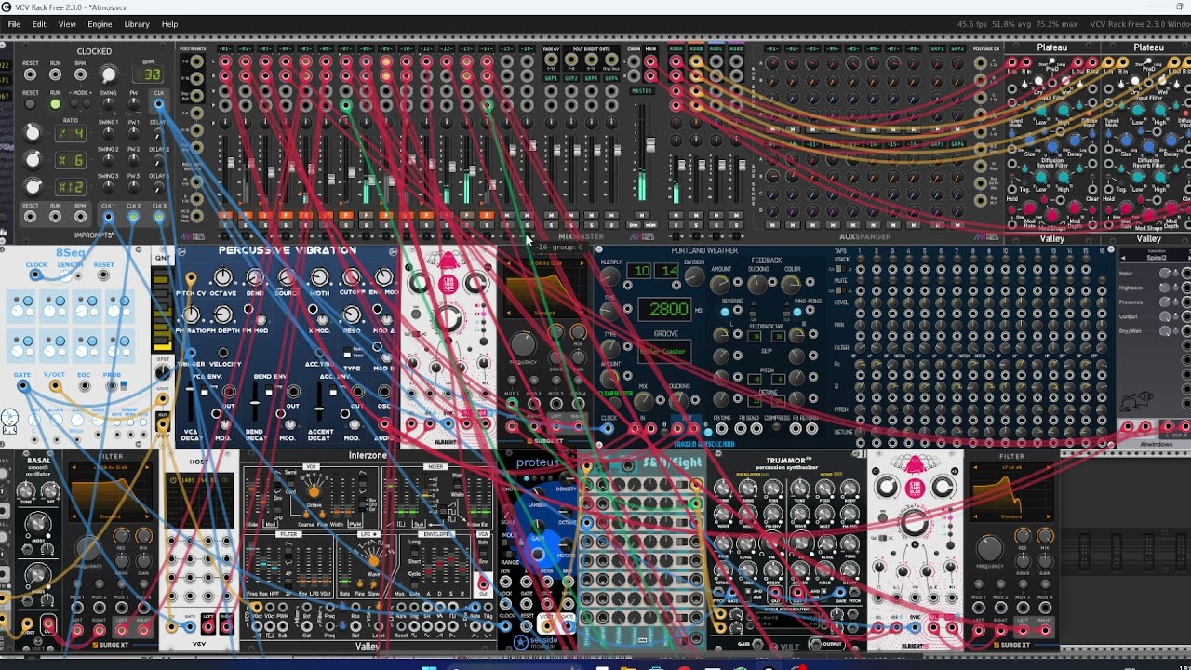The width and height of the screenshot is (1191, 670).
Task: Click Airwindows previous-effect left arrow
Action: tap(1123, 258)
